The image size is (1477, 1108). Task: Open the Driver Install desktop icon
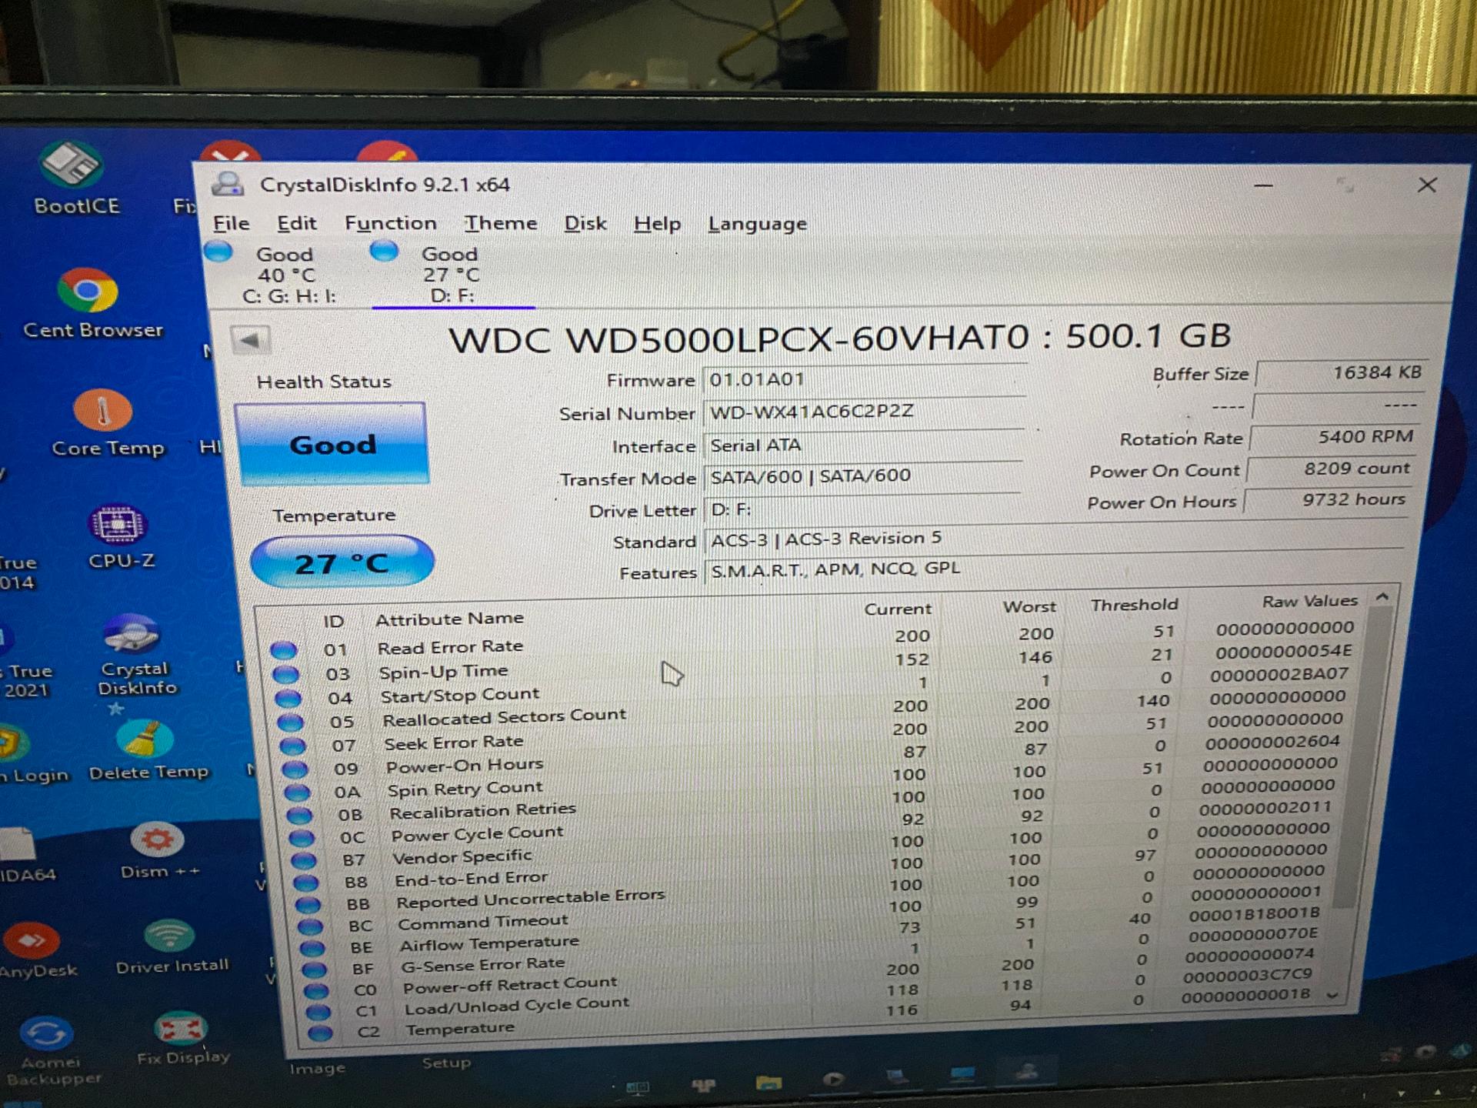[171, 947]
